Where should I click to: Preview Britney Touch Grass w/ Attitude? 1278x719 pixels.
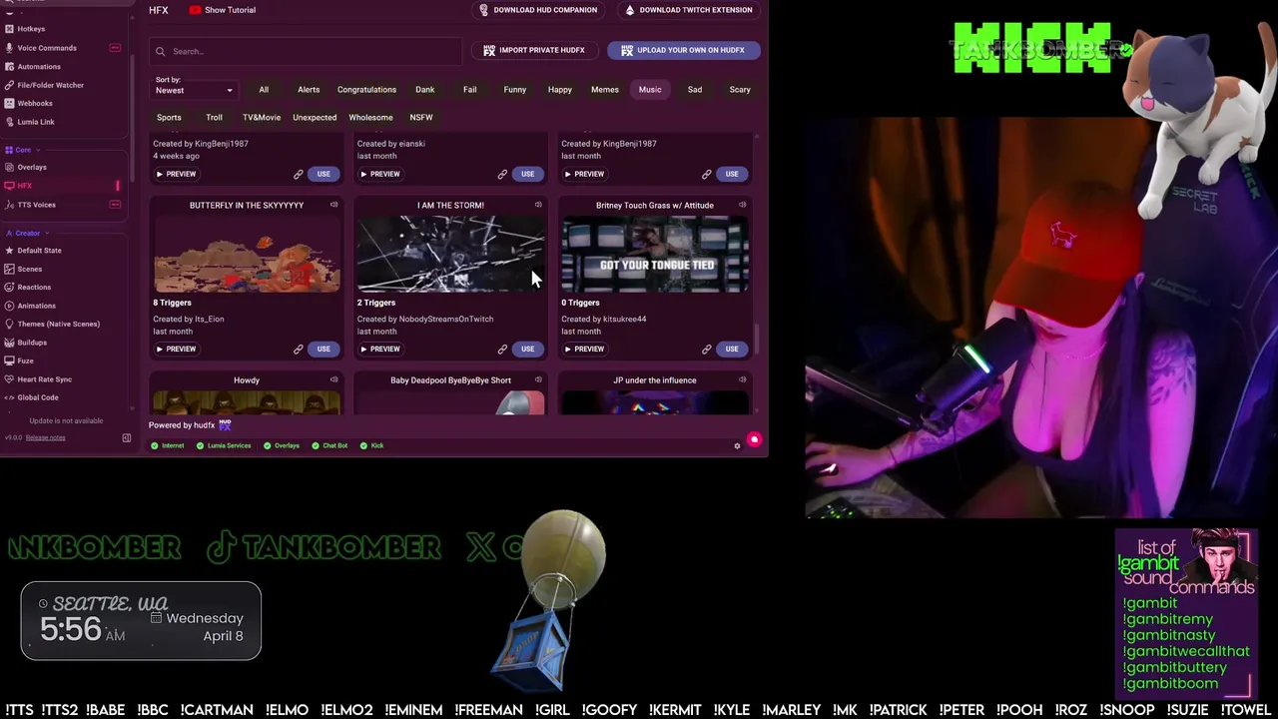click(584, 349)
